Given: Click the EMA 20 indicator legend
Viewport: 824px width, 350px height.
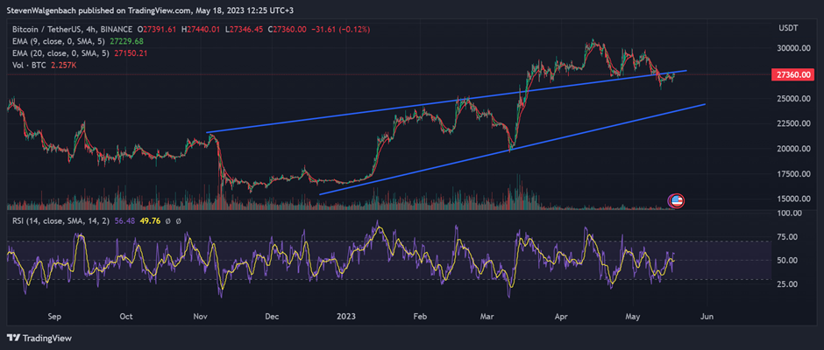Looking at the screenshot, I should click(x=61, y=53).
